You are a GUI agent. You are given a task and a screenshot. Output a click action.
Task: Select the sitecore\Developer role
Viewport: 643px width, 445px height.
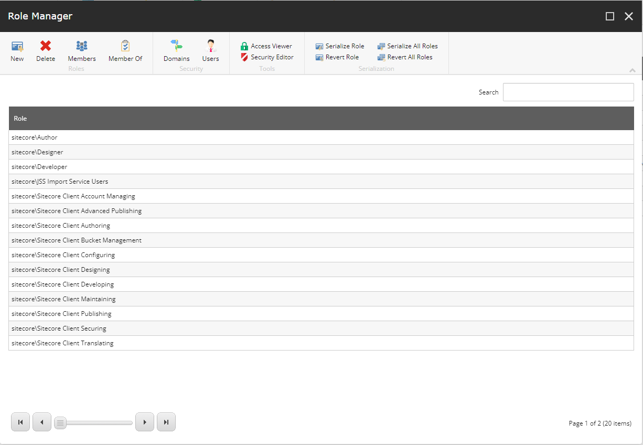(x=321, y=167)
